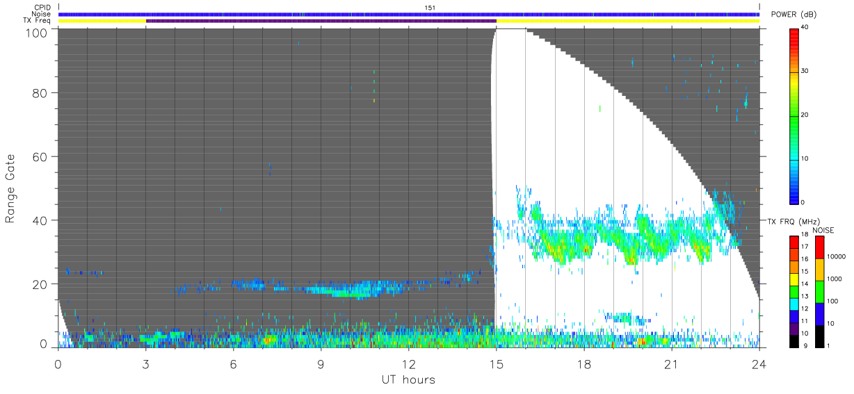The width and height of the screenshot is (854, 394).
Task: Click the CPID label at top left
Action: (x=42, y=8)
